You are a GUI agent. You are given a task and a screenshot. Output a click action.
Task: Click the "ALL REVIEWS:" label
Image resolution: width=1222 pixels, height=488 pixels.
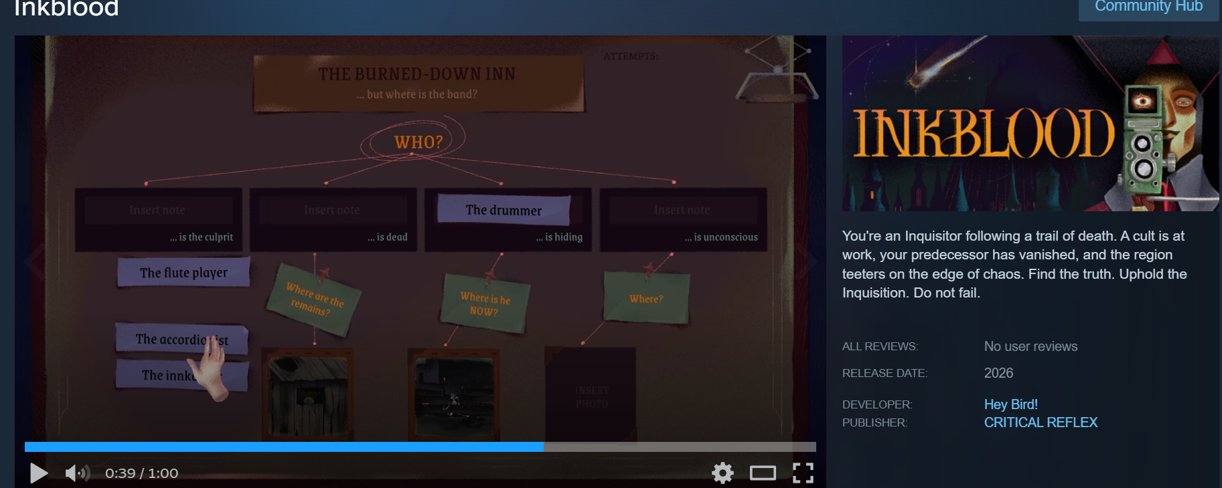(x=880, y=346)
